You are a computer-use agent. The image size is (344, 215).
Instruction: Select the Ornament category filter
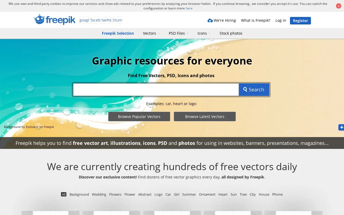207,194
